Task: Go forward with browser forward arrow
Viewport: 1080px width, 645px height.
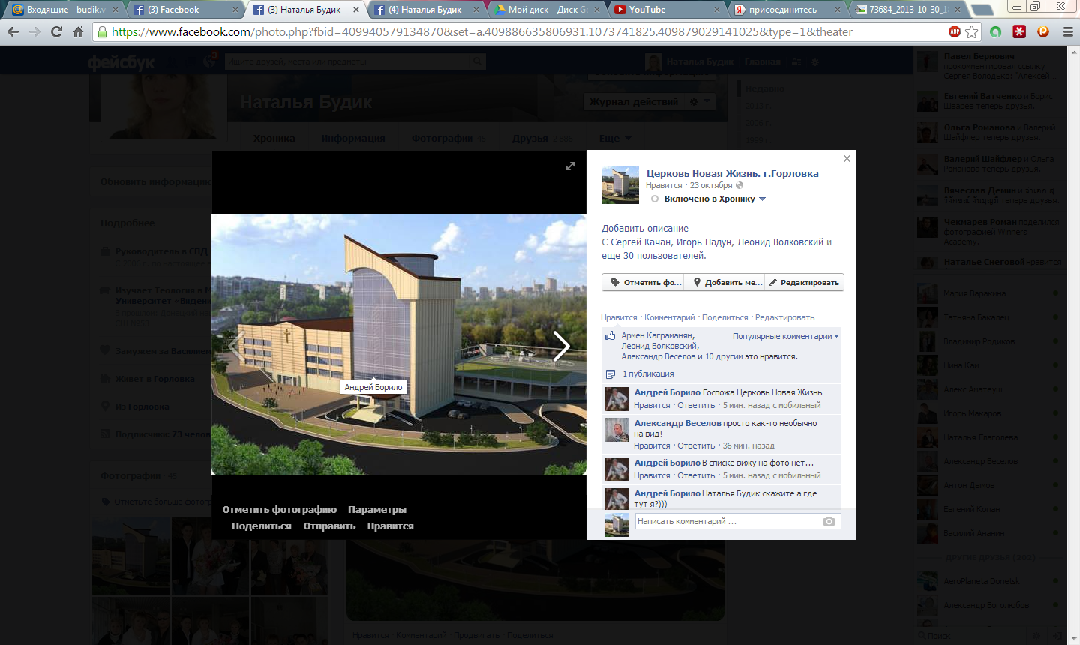Action: coord(34,32)
